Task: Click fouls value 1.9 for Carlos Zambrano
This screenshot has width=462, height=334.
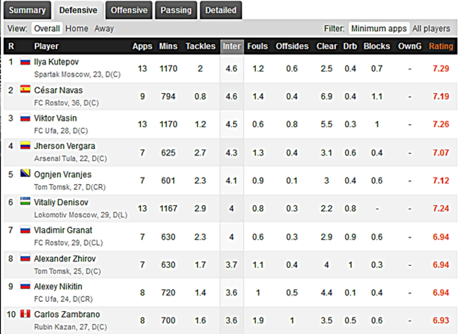Action: click(x=258, y=320)
